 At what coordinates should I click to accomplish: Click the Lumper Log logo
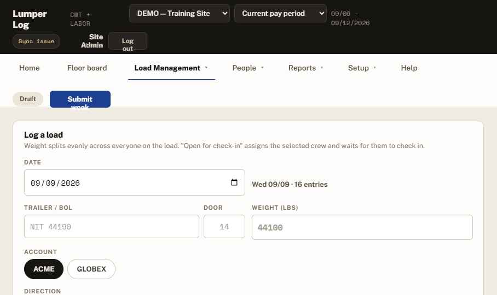(x=30, y=19)
